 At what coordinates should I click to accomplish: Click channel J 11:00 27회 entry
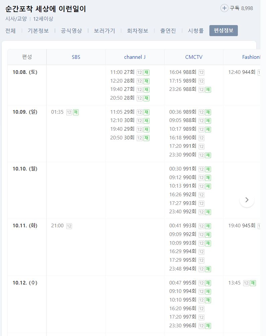point(130,72)
